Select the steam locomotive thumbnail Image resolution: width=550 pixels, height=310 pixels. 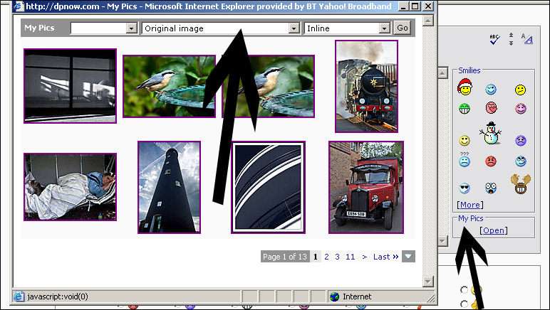(366, 86)
